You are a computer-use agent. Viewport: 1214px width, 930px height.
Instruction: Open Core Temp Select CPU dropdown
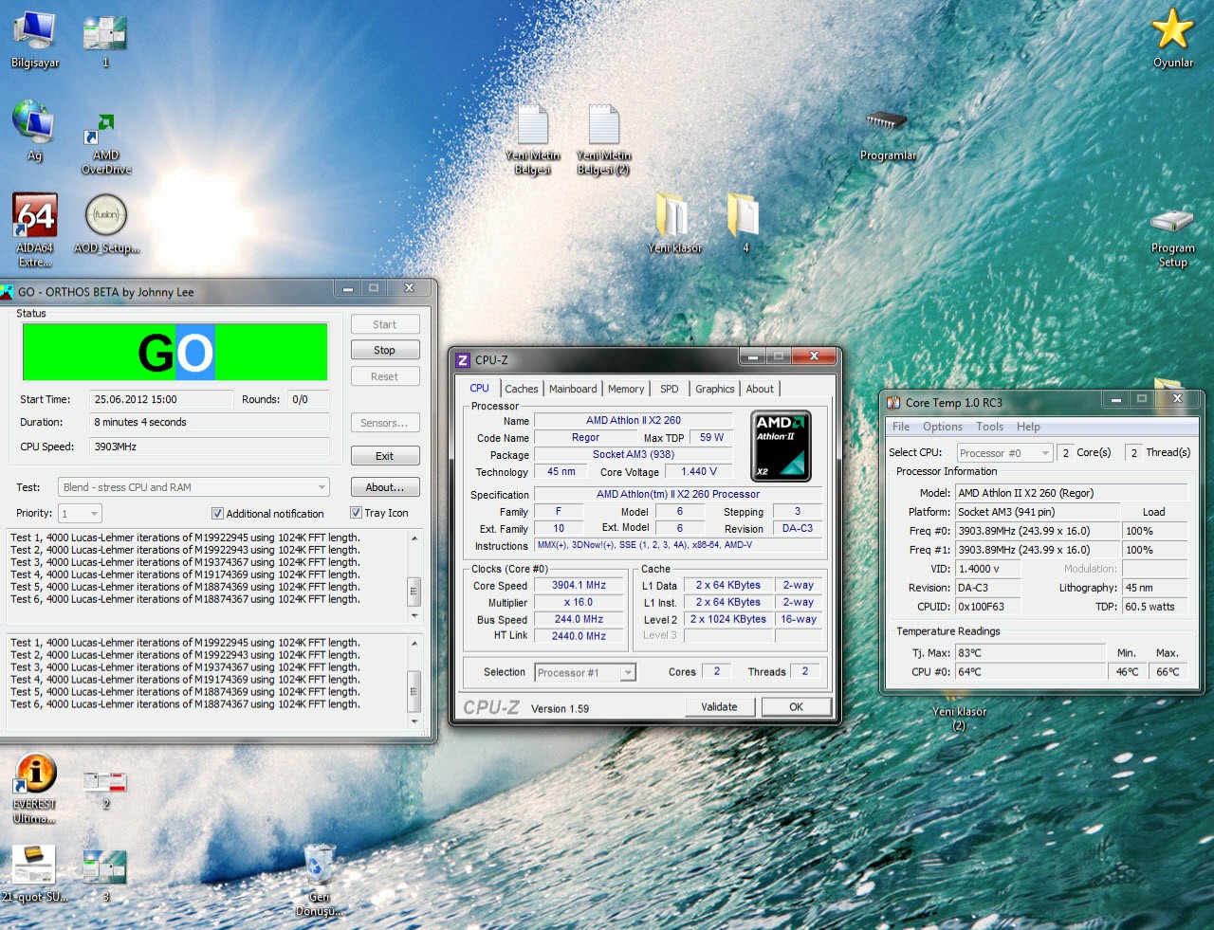[x=1004, y=453]
